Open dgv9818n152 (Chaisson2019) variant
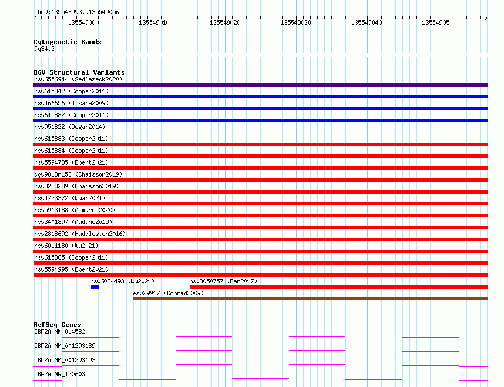Screen dimensions: 504x387 click(78, 174)
